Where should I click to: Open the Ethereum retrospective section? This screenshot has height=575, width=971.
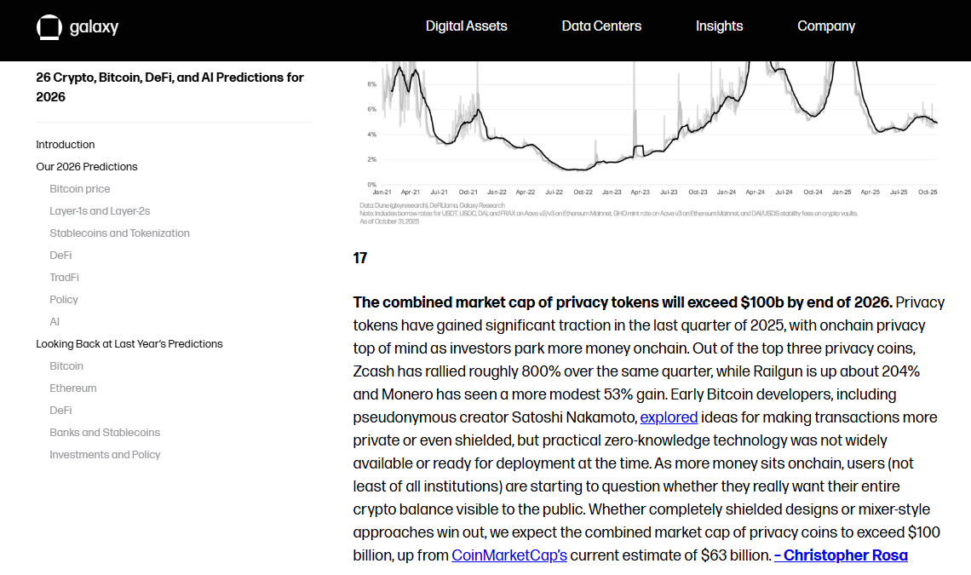(x=73, y=388)
